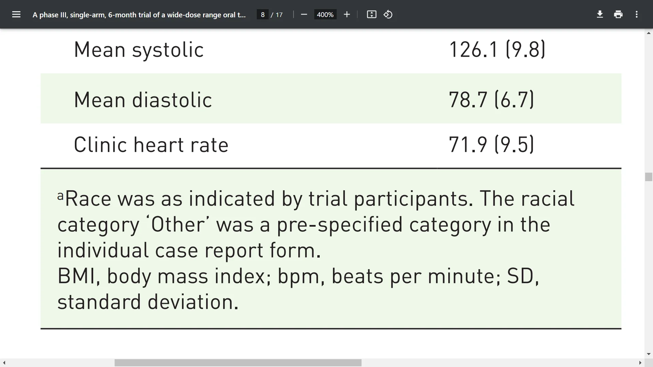This screenshot has height=367, width=653.
Task: Click the Clinic heart rate value 71.9
Action: [468, 145]
